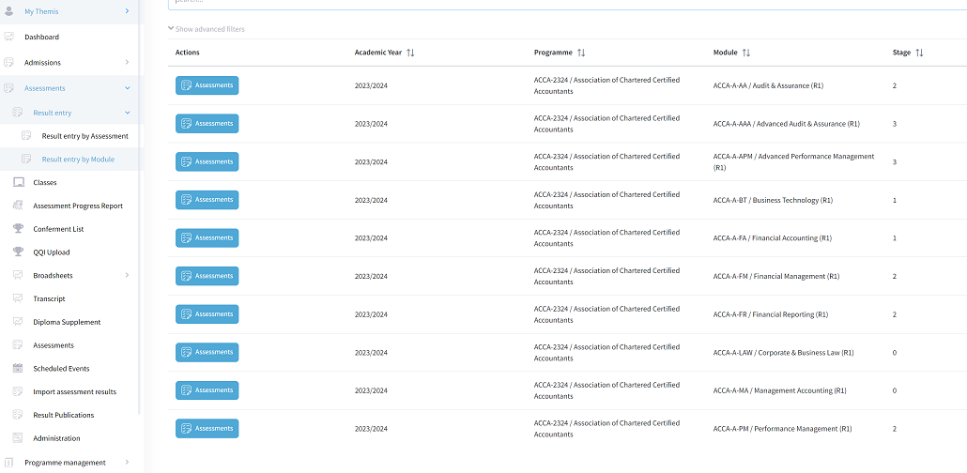Expand the Programme management chevron
This screenshot has width=967, height=473.
point(127,463)
